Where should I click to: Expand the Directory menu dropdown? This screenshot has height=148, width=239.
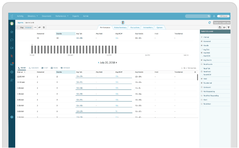pyautogui.click(x=33, y=16)
